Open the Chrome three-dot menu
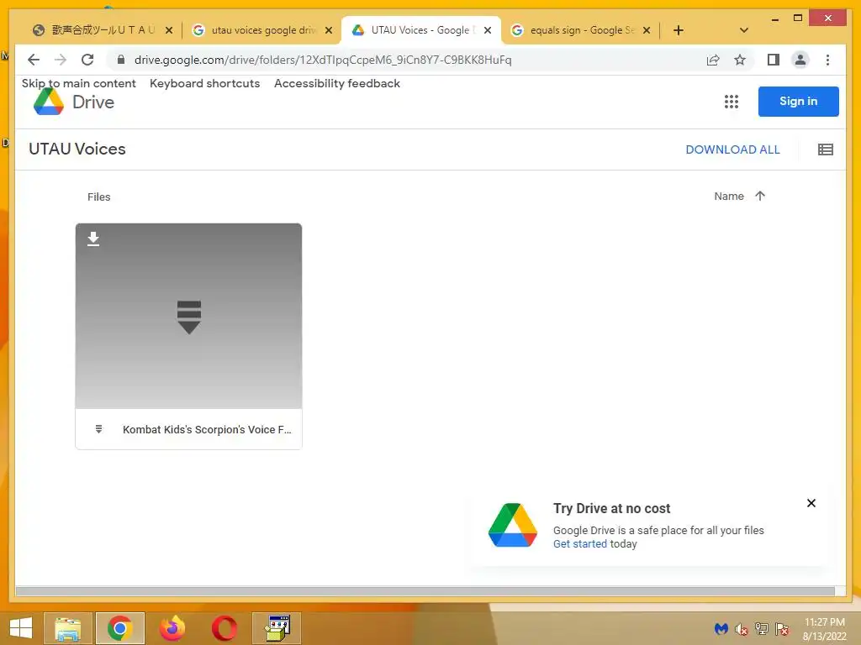Image resolution: width=861 pixels, height=645 pixels. click(827, 60)
